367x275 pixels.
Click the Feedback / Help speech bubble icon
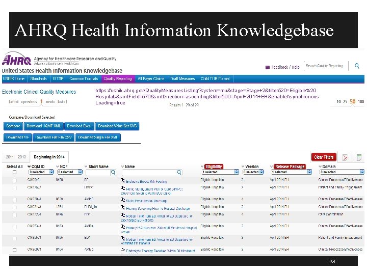[268, 67]
